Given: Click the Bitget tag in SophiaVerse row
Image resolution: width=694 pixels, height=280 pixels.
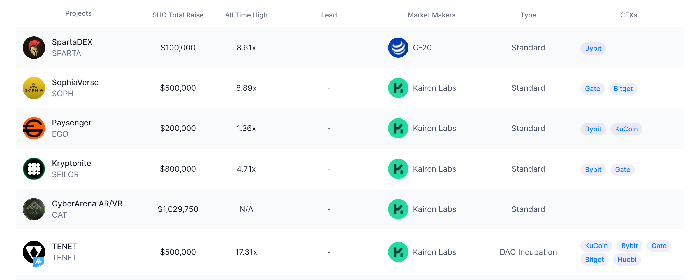Looking at the screenshot, I should click(623, 89).
